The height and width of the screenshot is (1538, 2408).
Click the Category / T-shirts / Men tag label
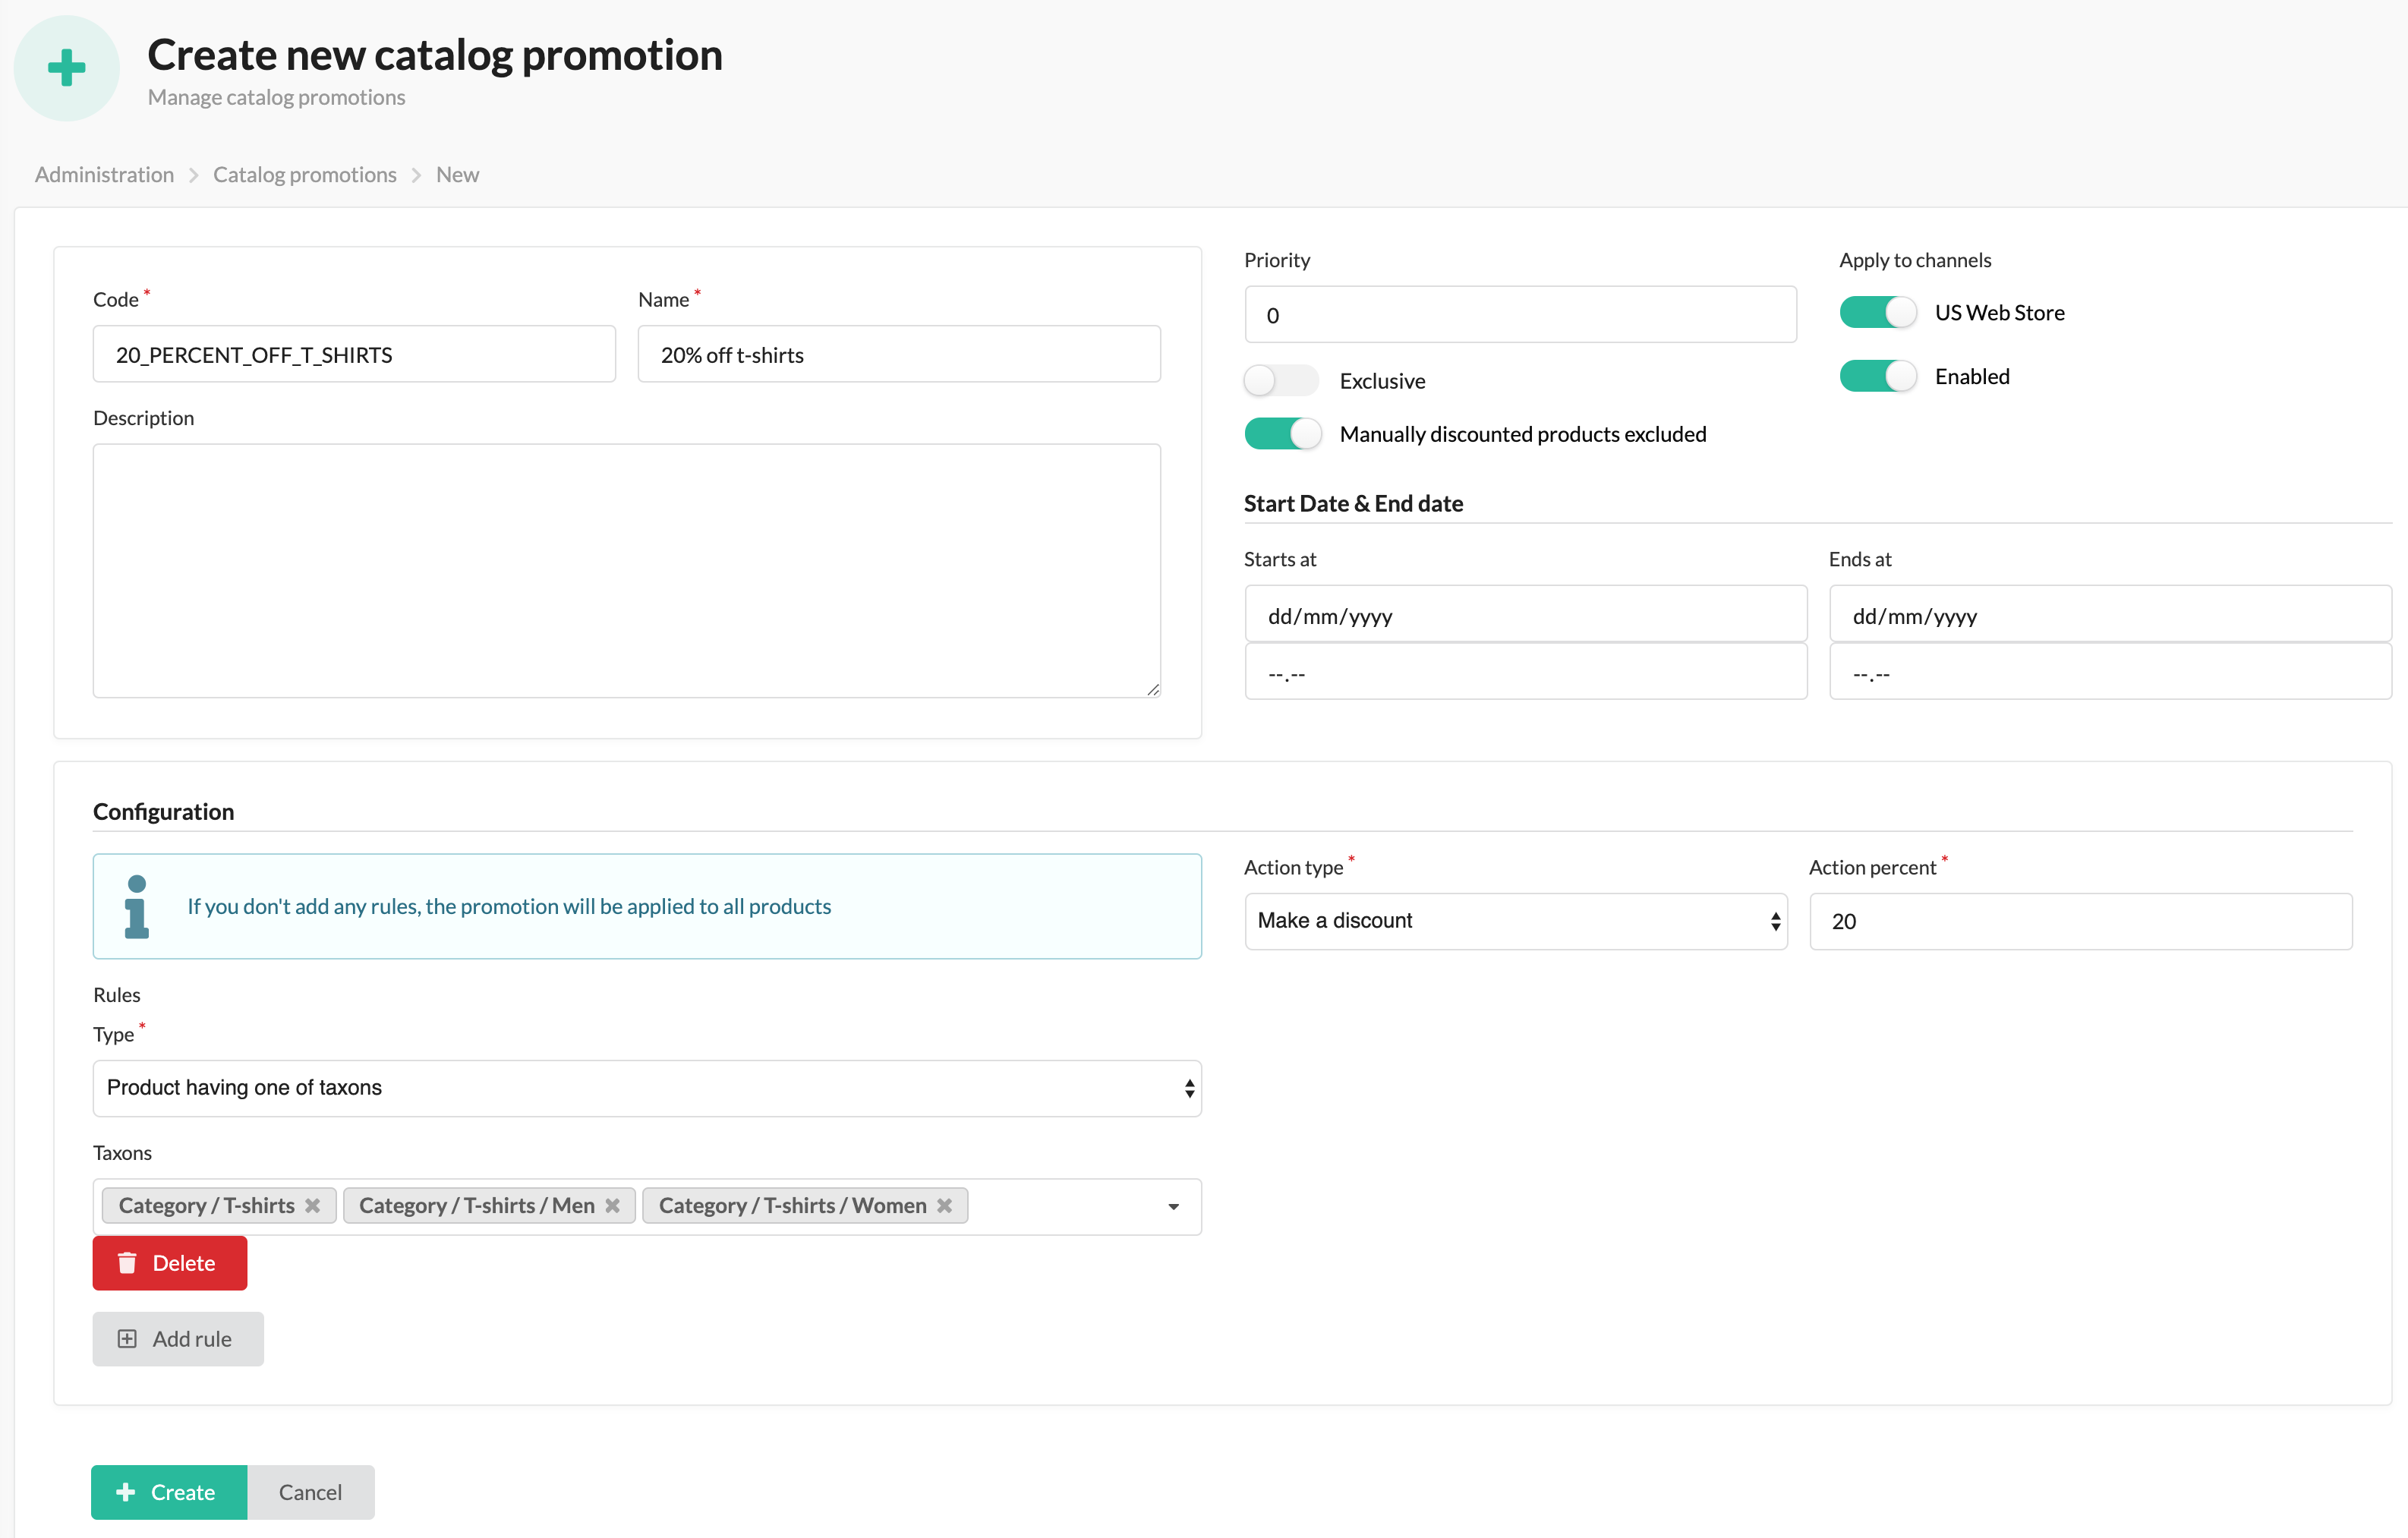pos(477,1206)
